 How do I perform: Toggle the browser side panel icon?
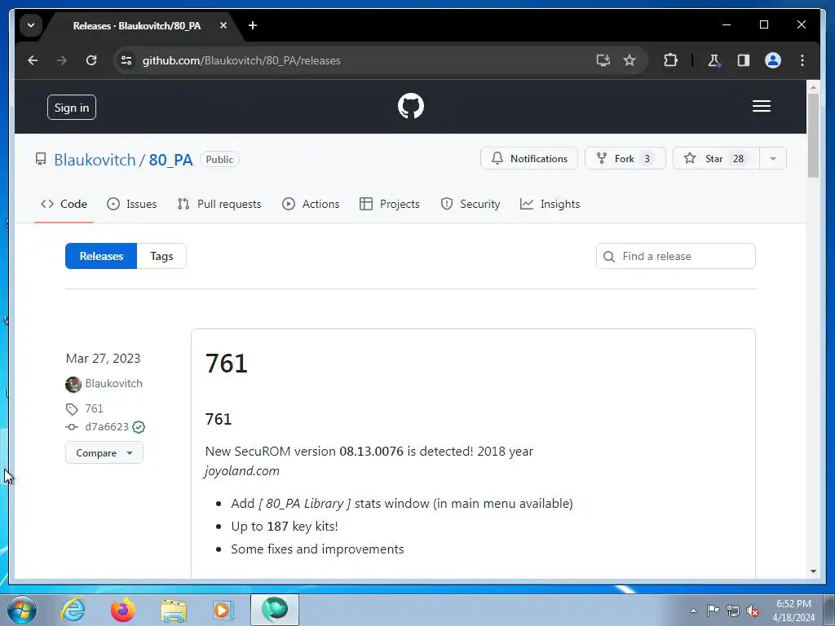coord(744,60)
